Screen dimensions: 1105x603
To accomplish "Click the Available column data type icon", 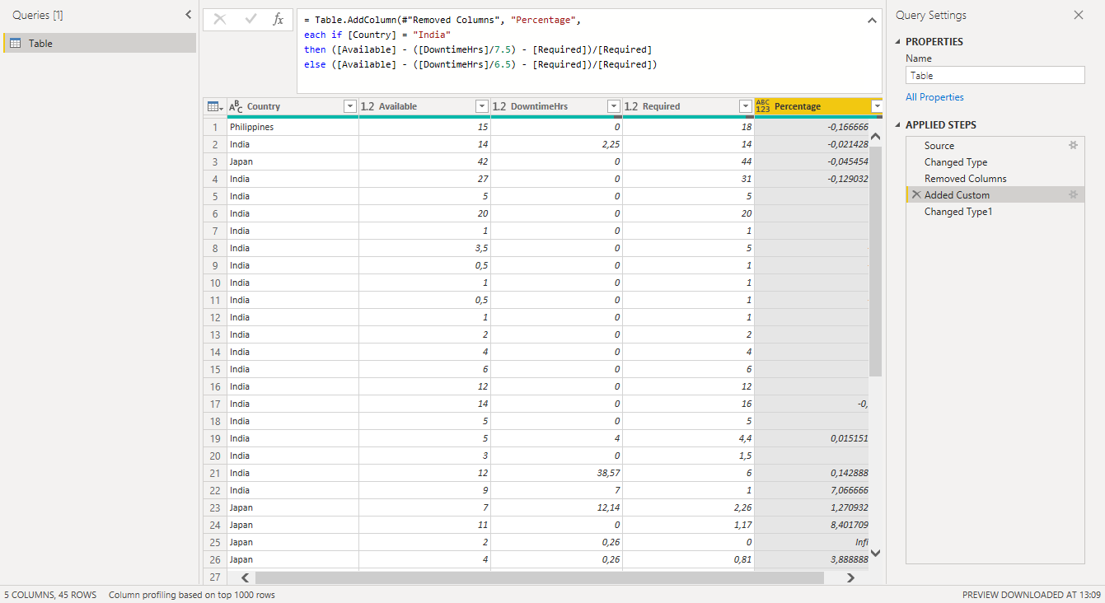I will [x=368, y=106].
